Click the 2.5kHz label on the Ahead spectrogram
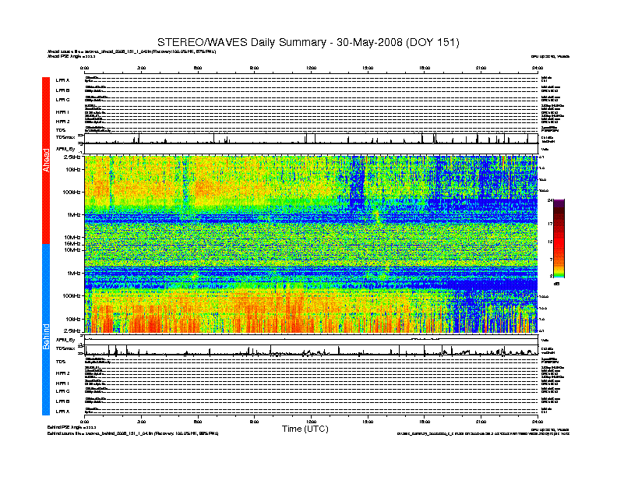 pyautogui.click(x=72, y=157)
